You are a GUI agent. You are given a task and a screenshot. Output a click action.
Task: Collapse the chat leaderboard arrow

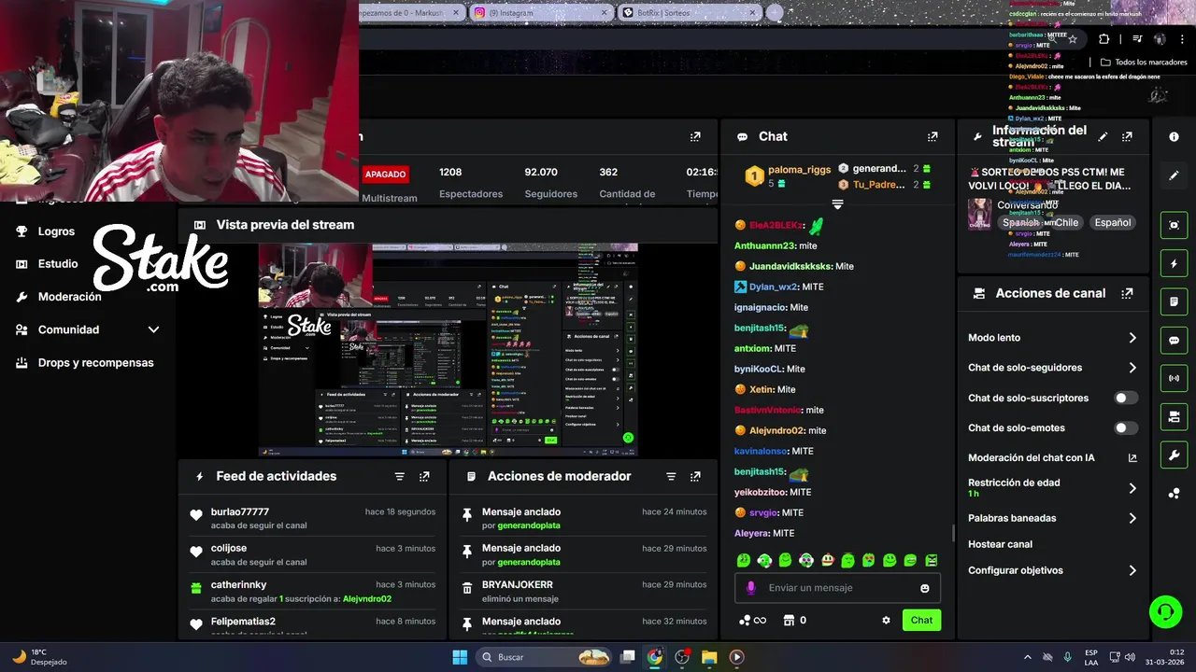pyautogui.click(x=837, y=204)
